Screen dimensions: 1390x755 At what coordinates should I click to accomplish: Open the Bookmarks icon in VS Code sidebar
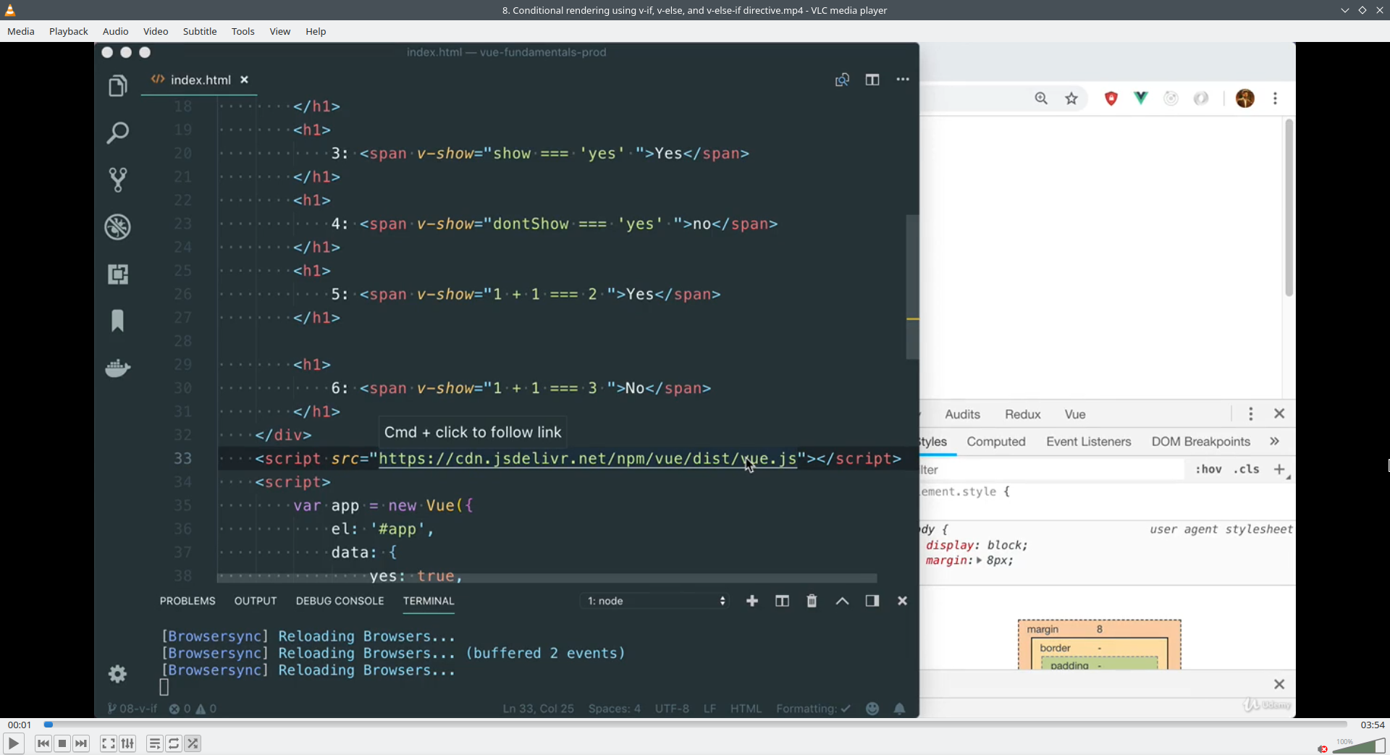[x=117, y=321]
